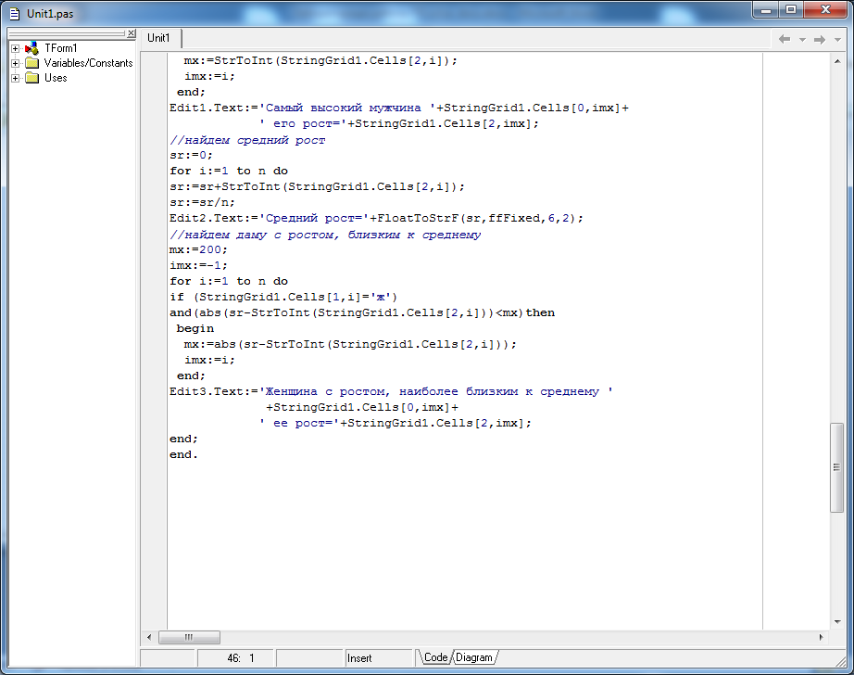Expand the Variables/Constants tree node
The height and width of the screenshot is (675, 854).
click(x=15, y=63)
